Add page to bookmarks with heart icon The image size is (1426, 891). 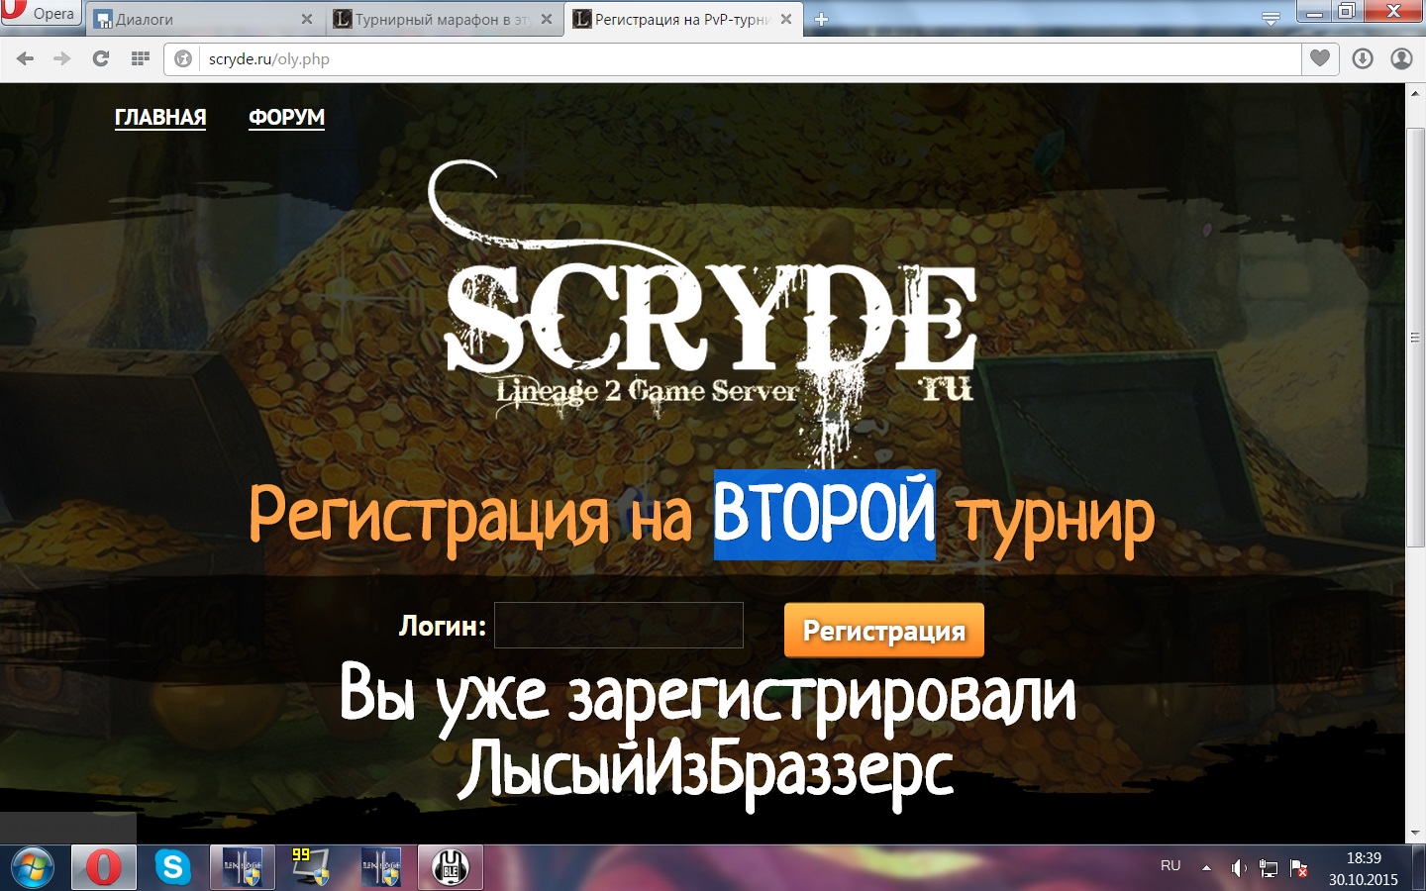click(1319, 59)
